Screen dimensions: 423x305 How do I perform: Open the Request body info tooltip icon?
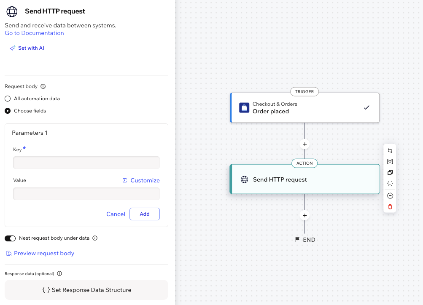[43, 86]
